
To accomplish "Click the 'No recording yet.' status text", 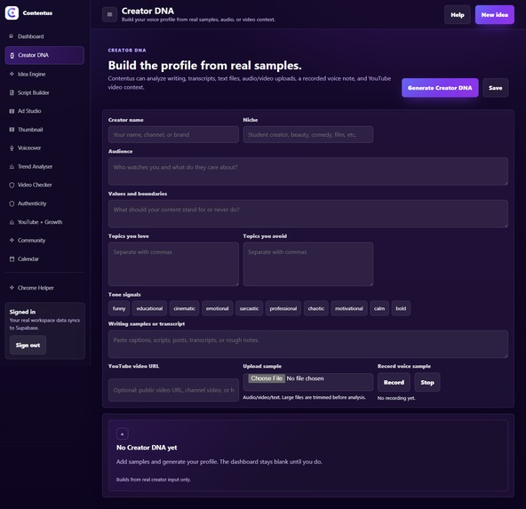I will [x=396, y=398].
